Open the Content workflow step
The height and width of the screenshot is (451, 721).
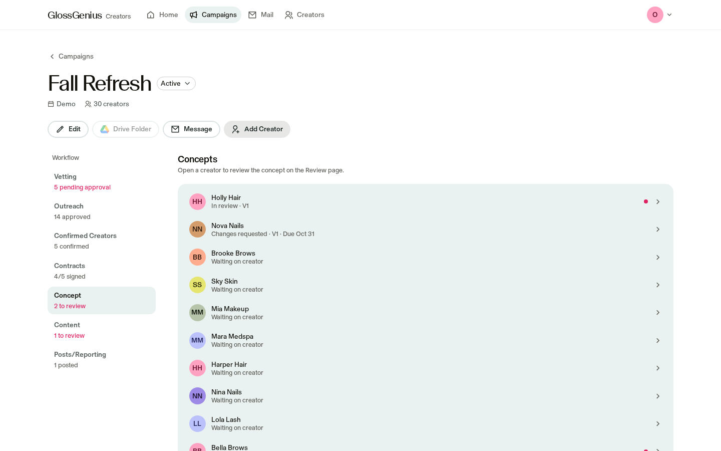pyautogui.click(x=102, y=330)
